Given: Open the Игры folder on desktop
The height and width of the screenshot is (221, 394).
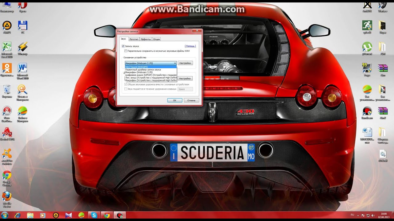Looking at the screenshot, I should [383, 27].
